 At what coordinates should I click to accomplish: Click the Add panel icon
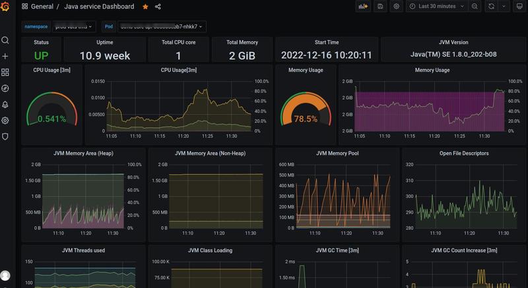point(363,7)
